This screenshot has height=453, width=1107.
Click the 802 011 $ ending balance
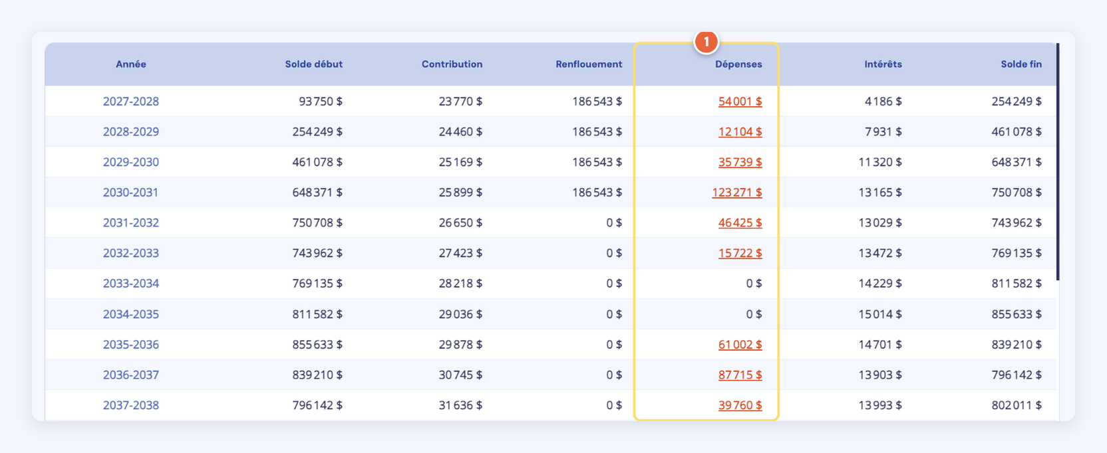click(1017, 405)
